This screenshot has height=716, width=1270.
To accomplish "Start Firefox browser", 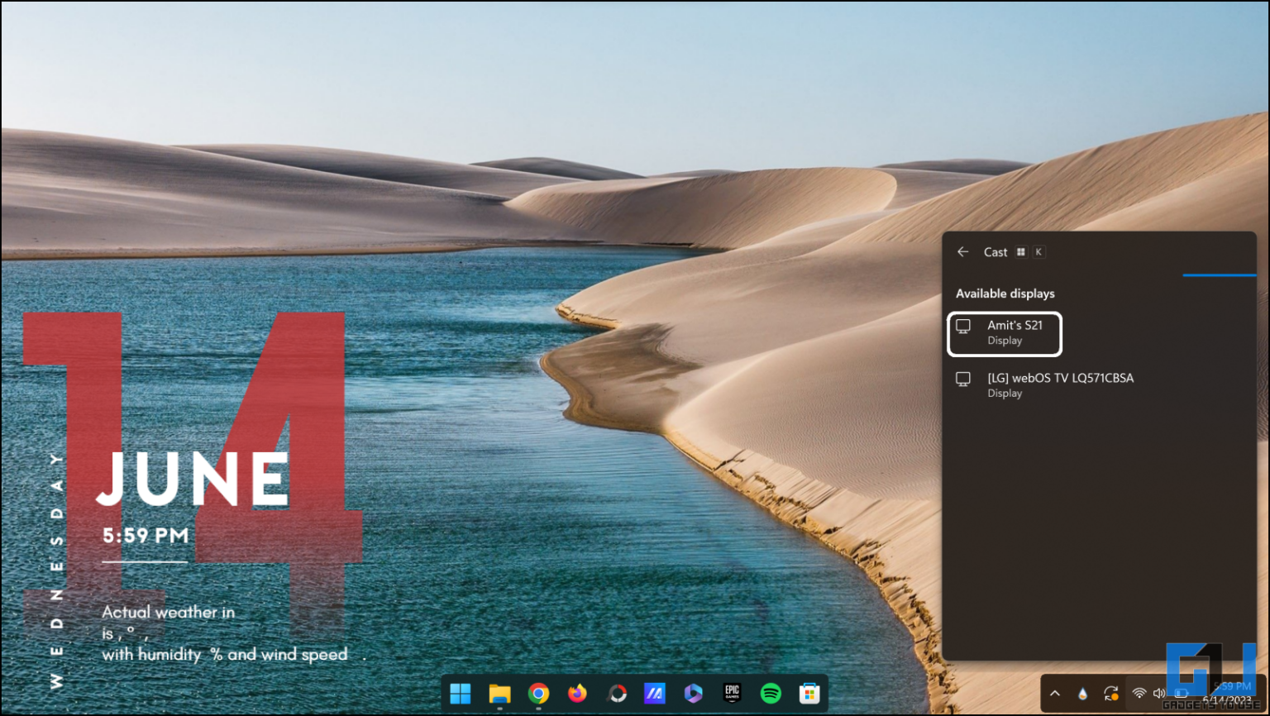I will pyautogui.click(x=579, y=694).
